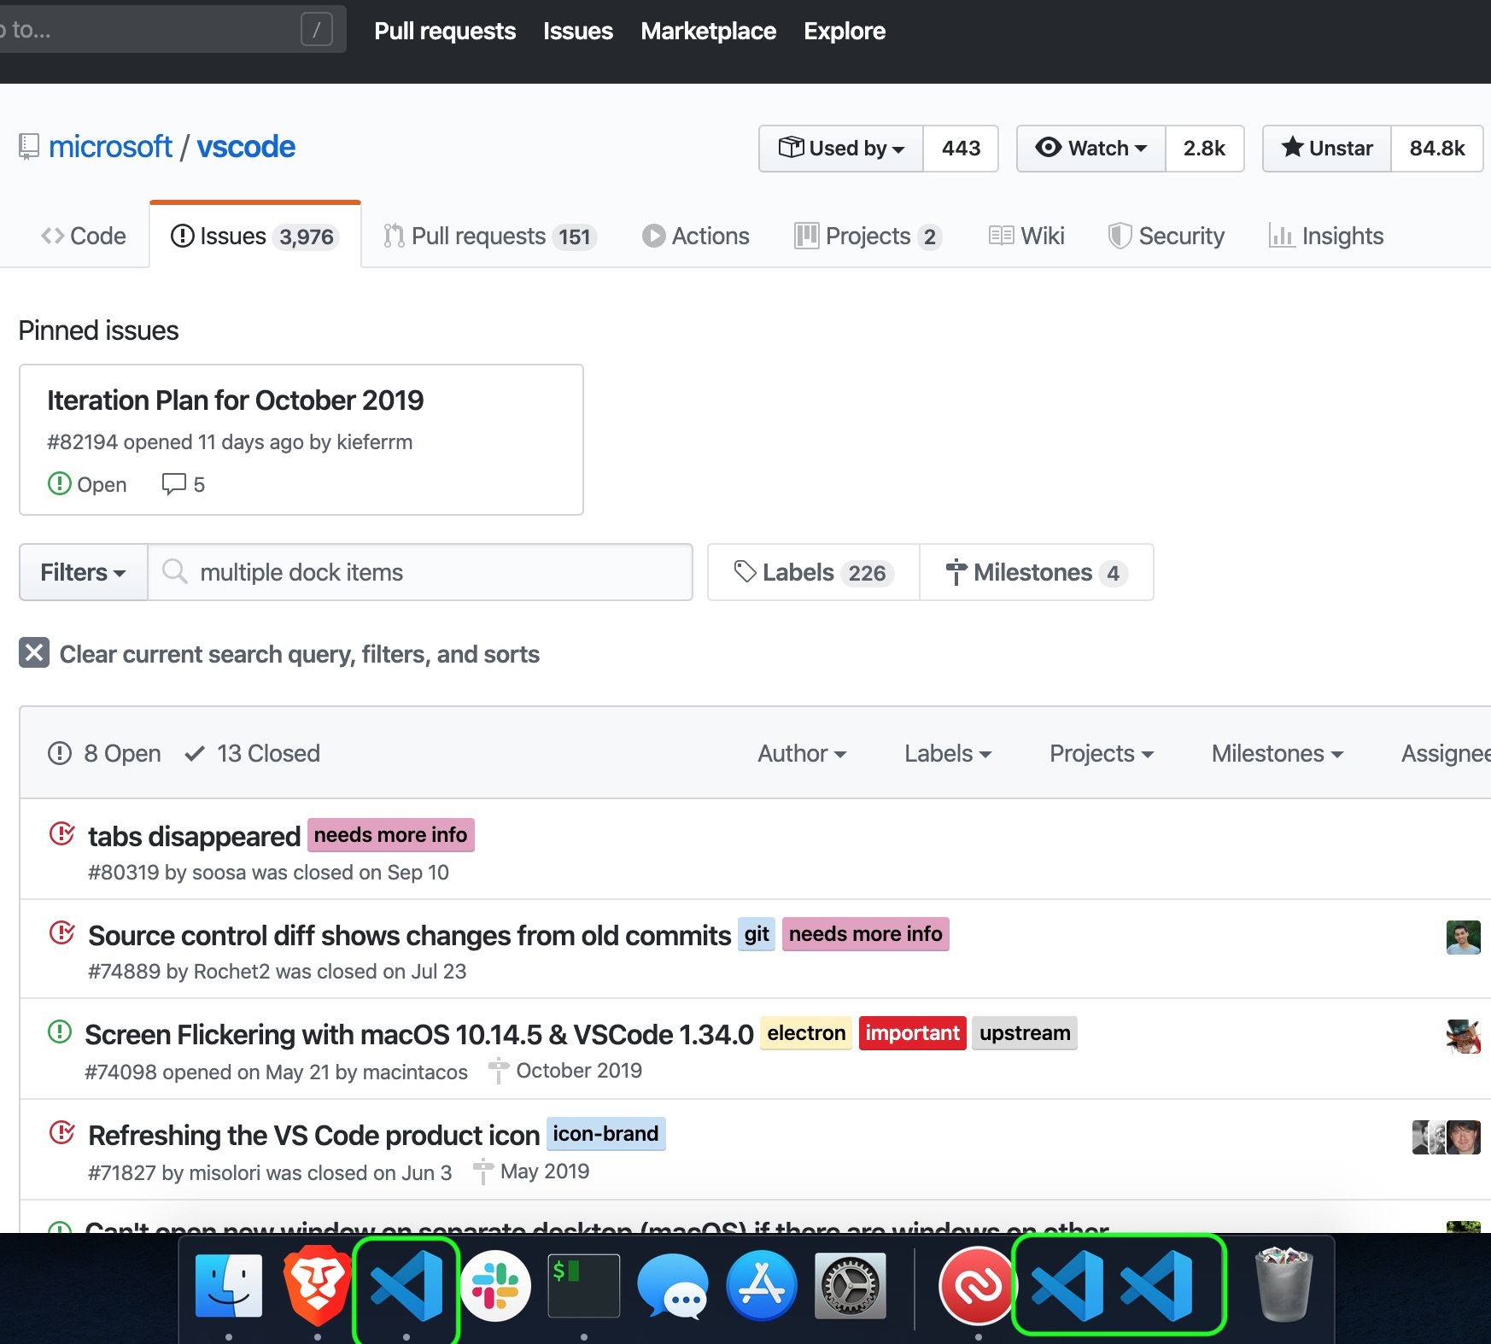The width and height of the screenshot is (1491, 1344).
Task: Open Explore in top navigation
Action: (x=845, y=31)
